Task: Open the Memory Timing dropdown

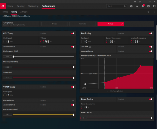Action: tap(57, 100)
